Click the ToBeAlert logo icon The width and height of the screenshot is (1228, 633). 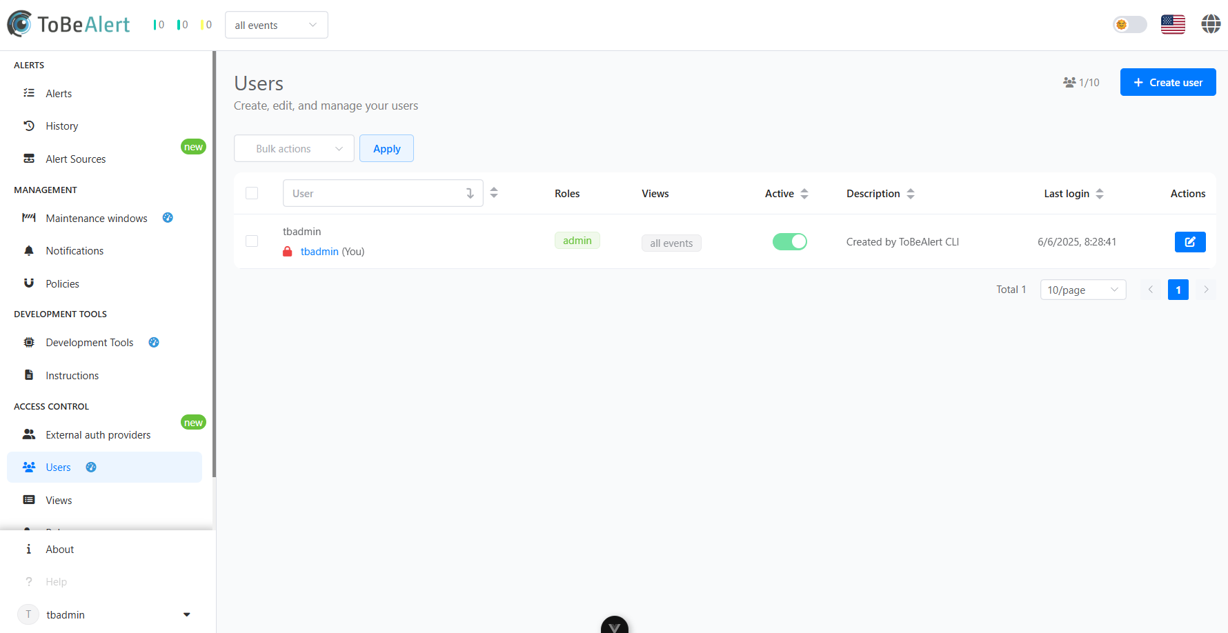[x=19, y=24]
